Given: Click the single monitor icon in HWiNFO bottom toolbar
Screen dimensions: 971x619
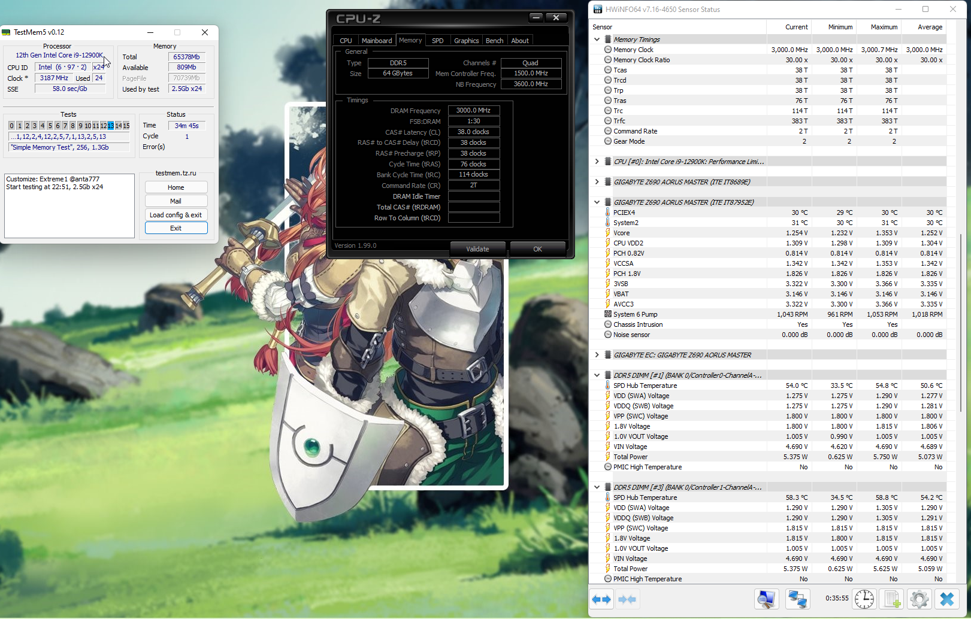Looking at the screenshot, I should point(766,599).
